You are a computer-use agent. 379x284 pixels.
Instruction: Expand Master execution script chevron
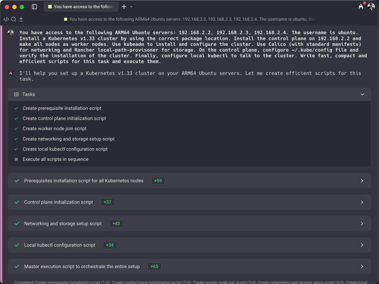[362, 267]
